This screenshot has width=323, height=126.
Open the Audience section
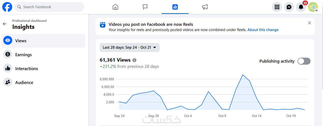pos(24,83)
